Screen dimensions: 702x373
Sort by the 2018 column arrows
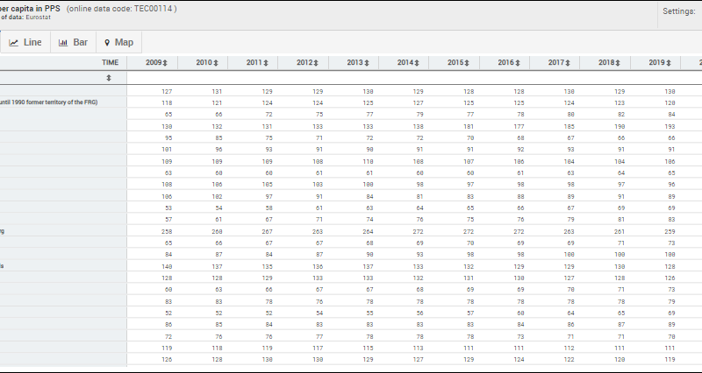pyautogui.click(x=619, y=63)
